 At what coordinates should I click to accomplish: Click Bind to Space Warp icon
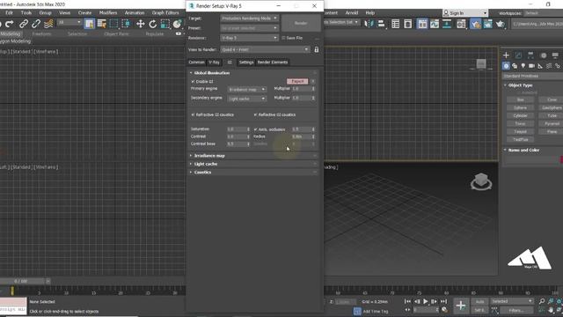pos(48,24)
